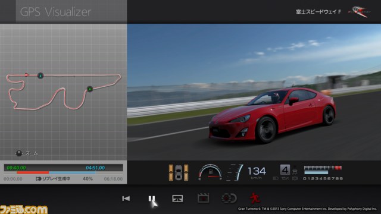Click the replay clip recorder icon
381x214 pixels.
[x=204, y=198]
